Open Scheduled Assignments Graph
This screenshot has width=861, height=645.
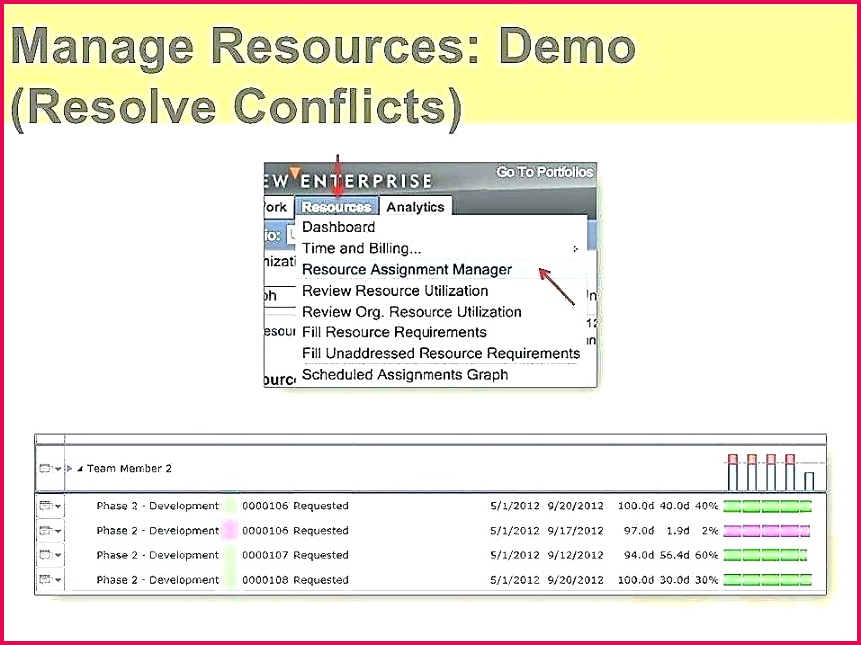405,374
